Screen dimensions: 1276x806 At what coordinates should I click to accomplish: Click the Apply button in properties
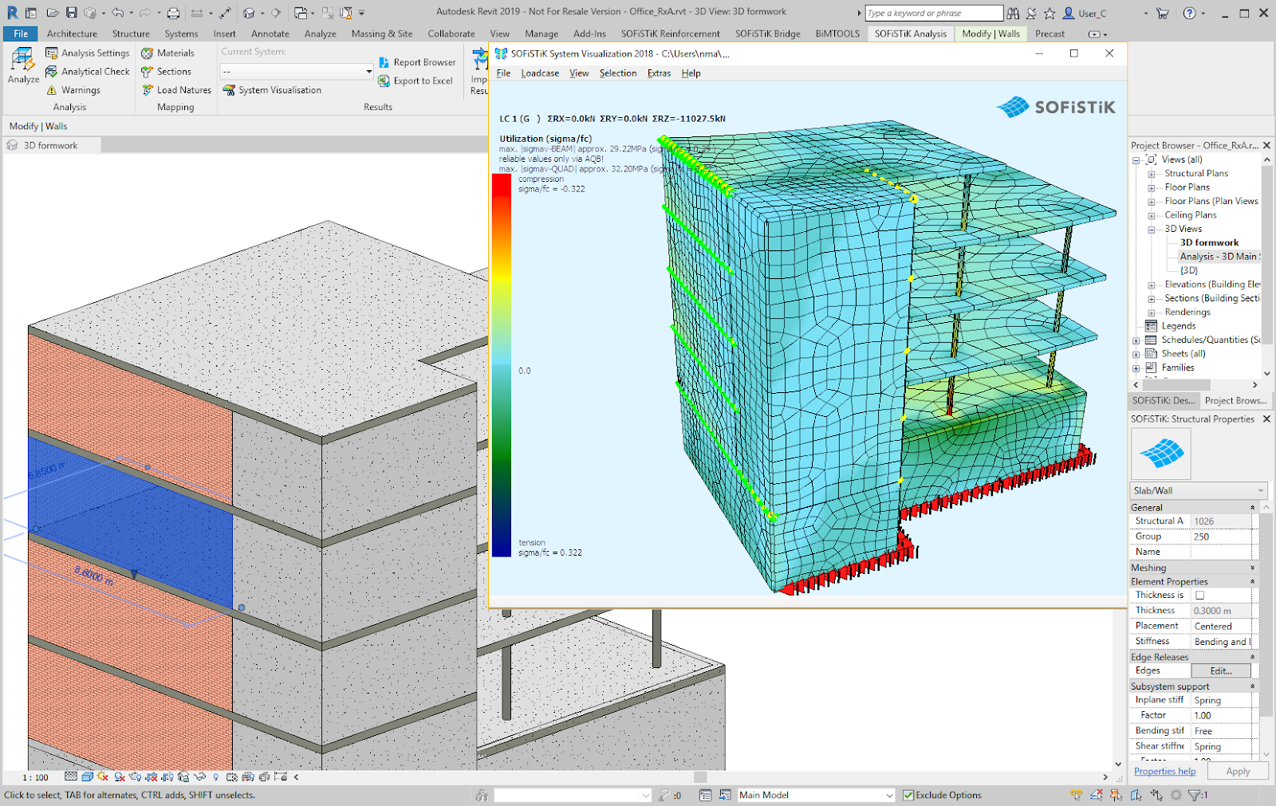(1238, 772)
